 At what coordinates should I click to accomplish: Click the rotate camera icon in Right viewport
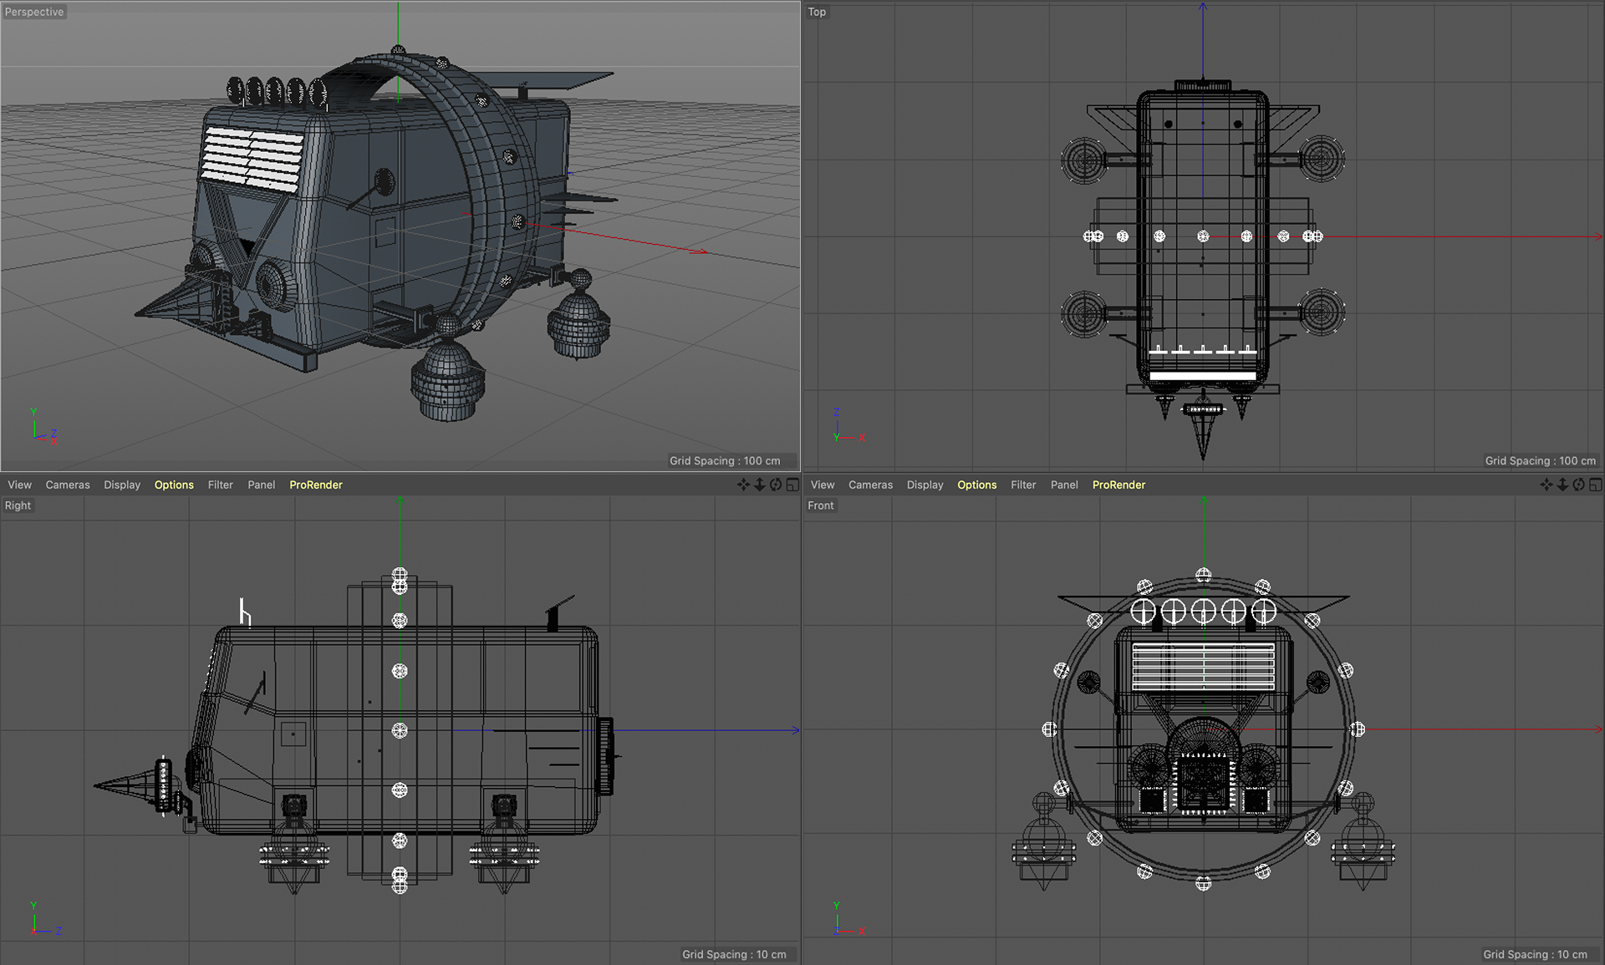pos(776,485)
